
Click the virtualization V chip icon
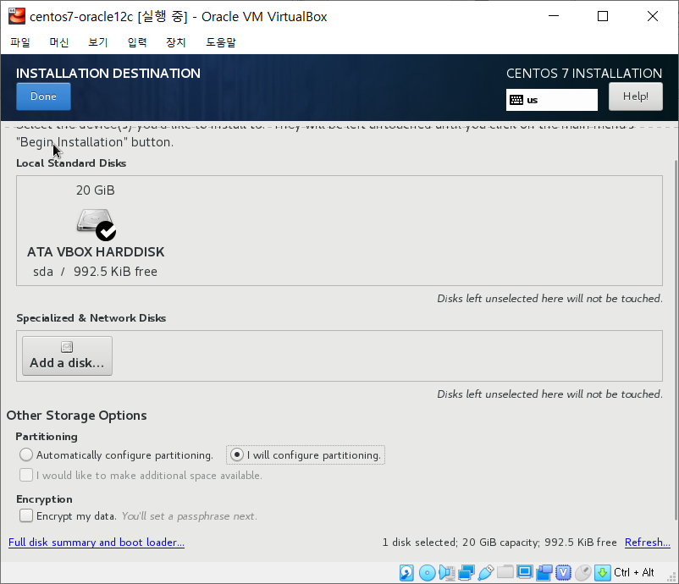coord(563,572)
